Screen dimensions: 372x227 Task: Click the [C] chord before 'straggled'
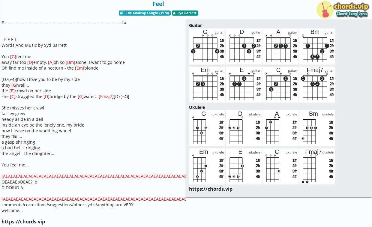tap(13, 97)
